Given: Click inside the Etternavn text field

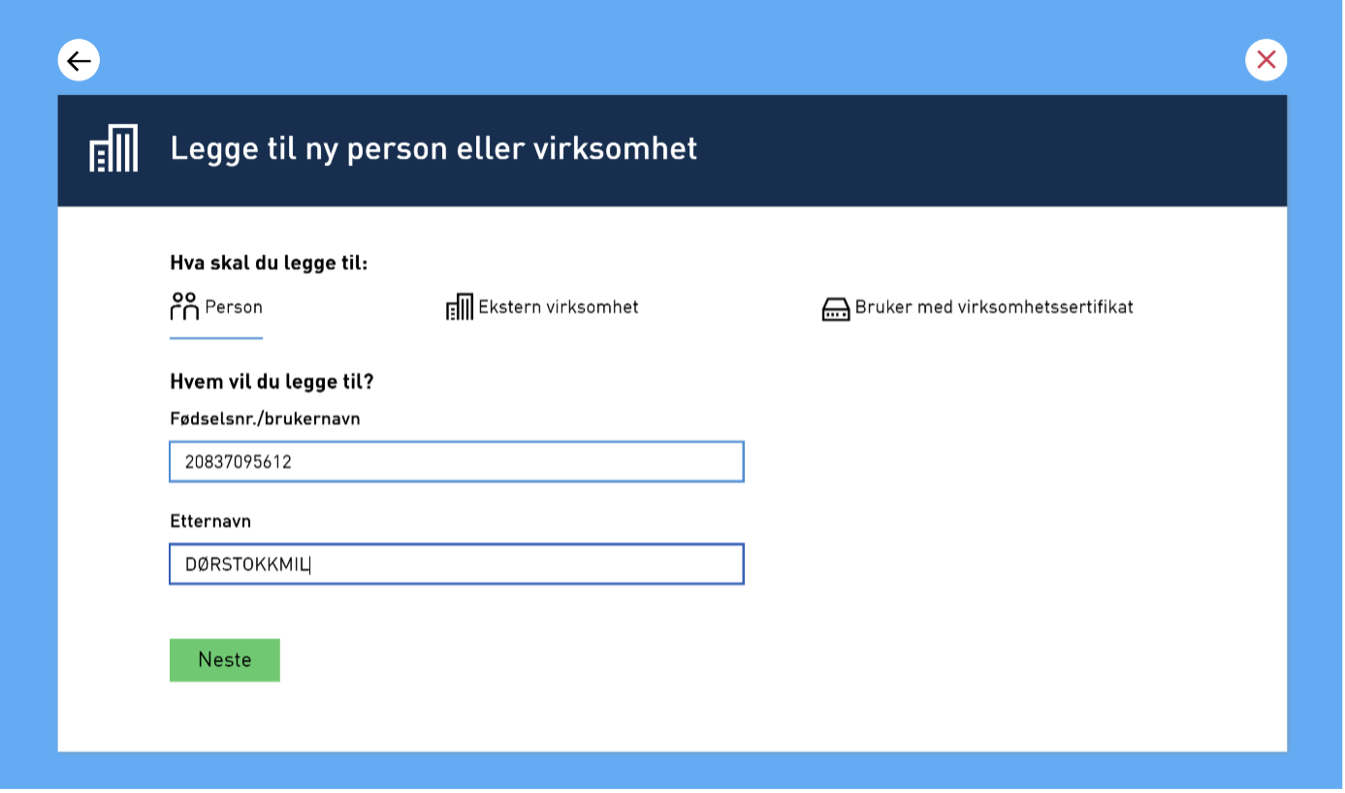Looking at the screenshot, I should (456, 563).
